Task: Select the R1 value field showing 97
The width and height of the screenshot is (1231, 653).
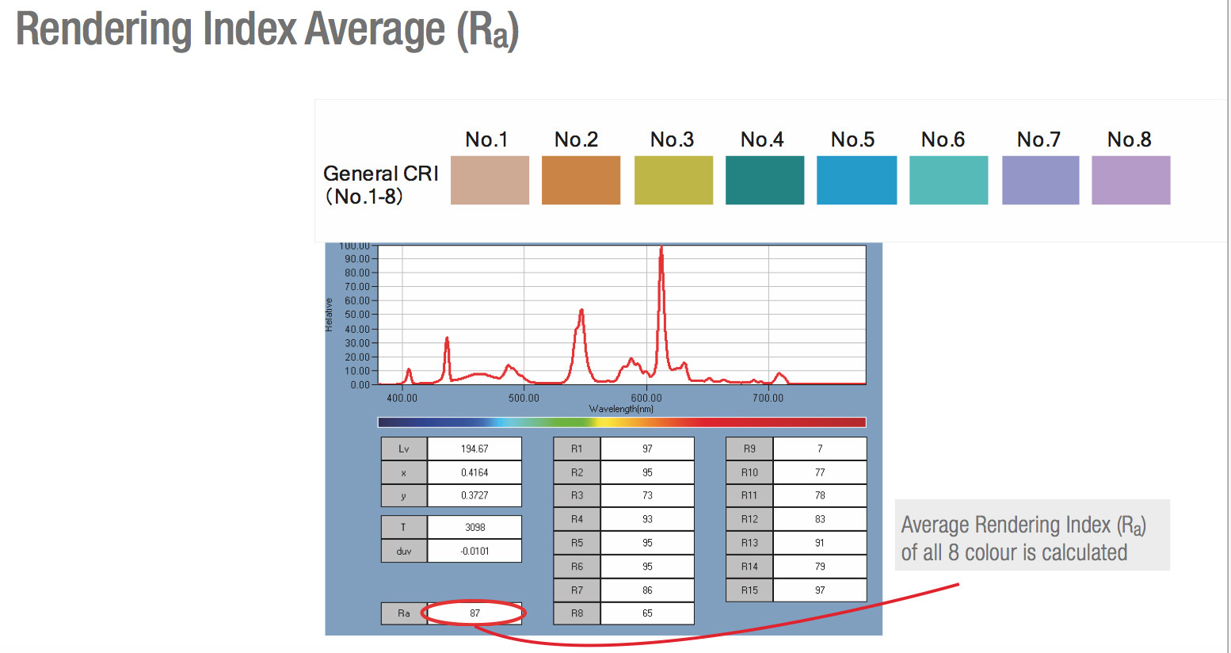Action: 647,449
